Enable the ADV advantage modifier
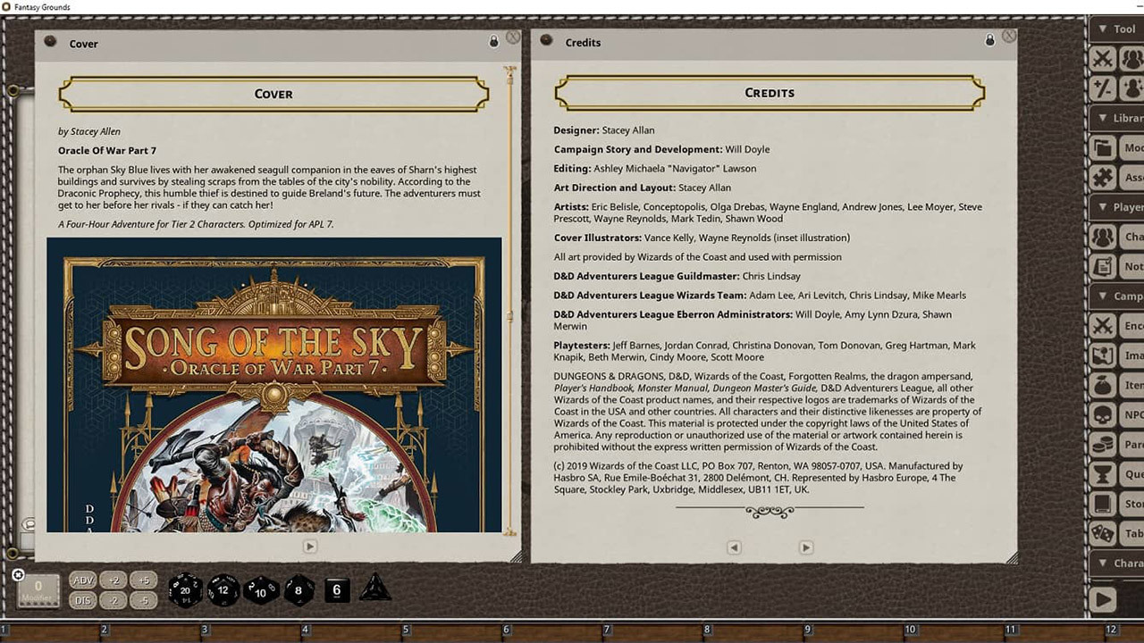 (82, 580)
